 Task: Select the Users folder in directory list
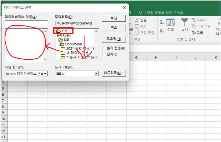click(67, 35)
